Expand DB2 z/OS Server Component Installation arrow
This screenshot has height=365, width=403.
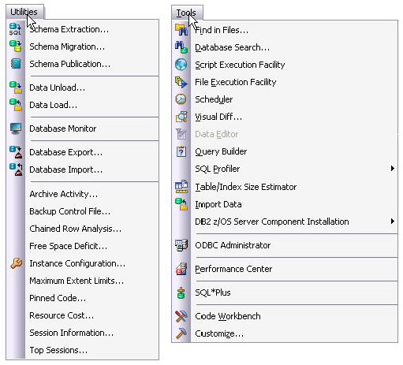(x=393, y=222)
